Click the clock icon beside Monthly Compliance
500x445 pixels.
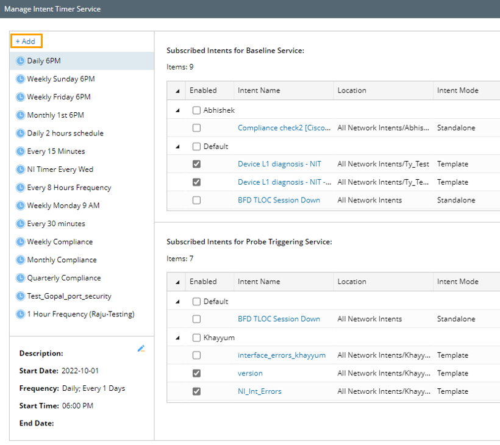point(20,260)
